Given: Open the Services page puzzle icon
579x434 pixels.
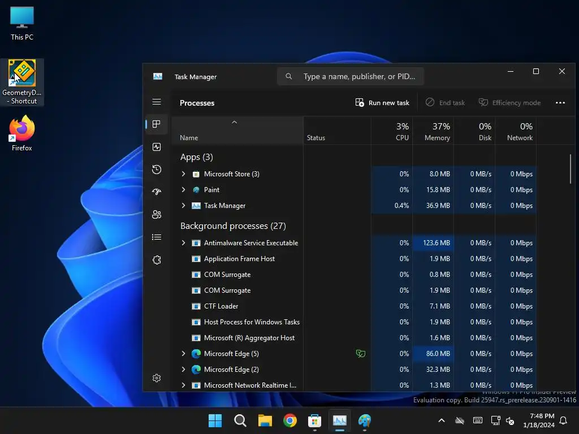Looking at the screenshot, I should (157, 260).
